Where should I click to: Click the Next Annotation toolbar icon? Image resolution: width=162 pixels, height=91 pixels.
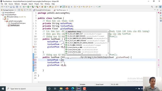(x=75, y=7)
